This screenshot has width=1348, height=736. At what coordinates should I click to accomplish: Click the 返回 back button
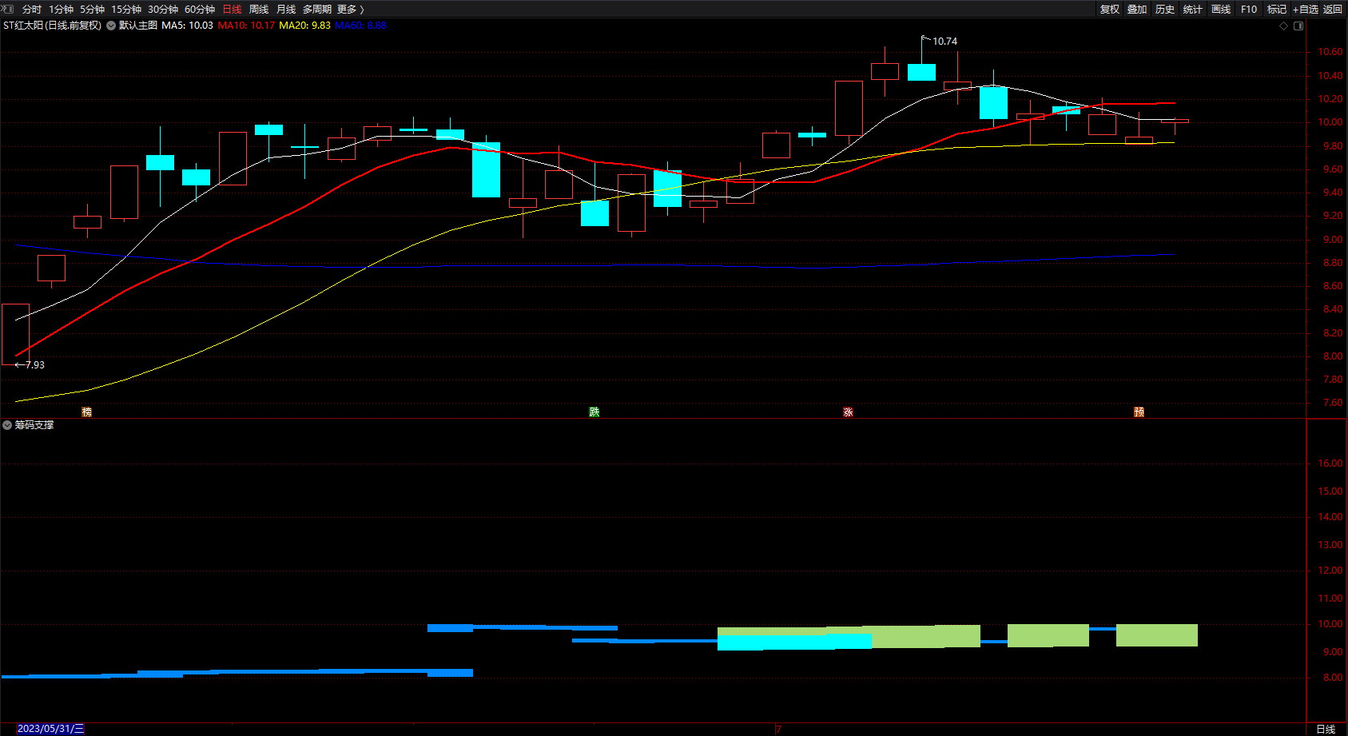click(x=1333, y=10)
